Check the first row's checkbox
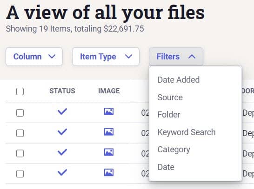The width and height of the screenshot is (254, 189). [20, 113]
